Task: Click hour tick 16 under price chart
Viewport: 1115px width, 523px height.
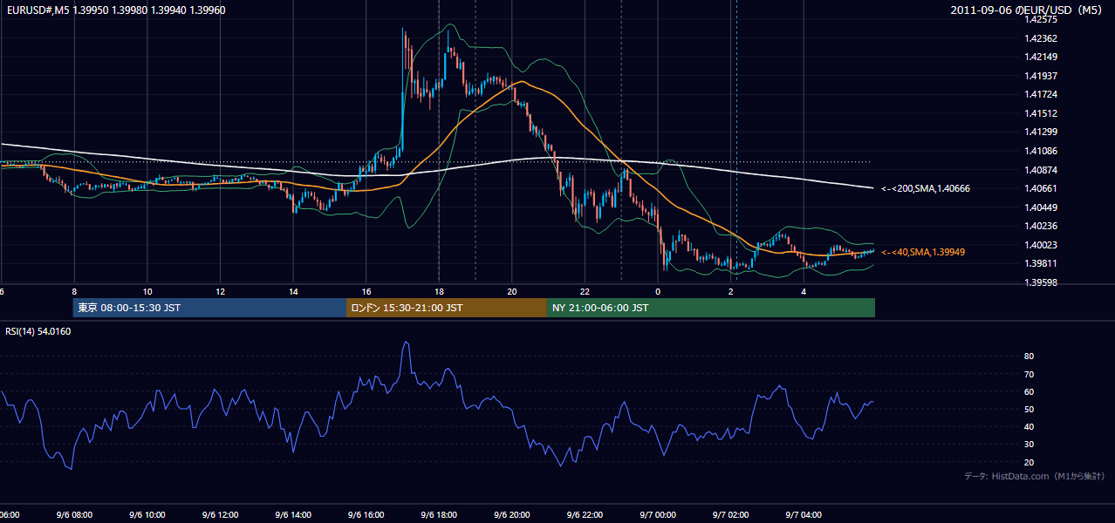Action: point(366,291)
